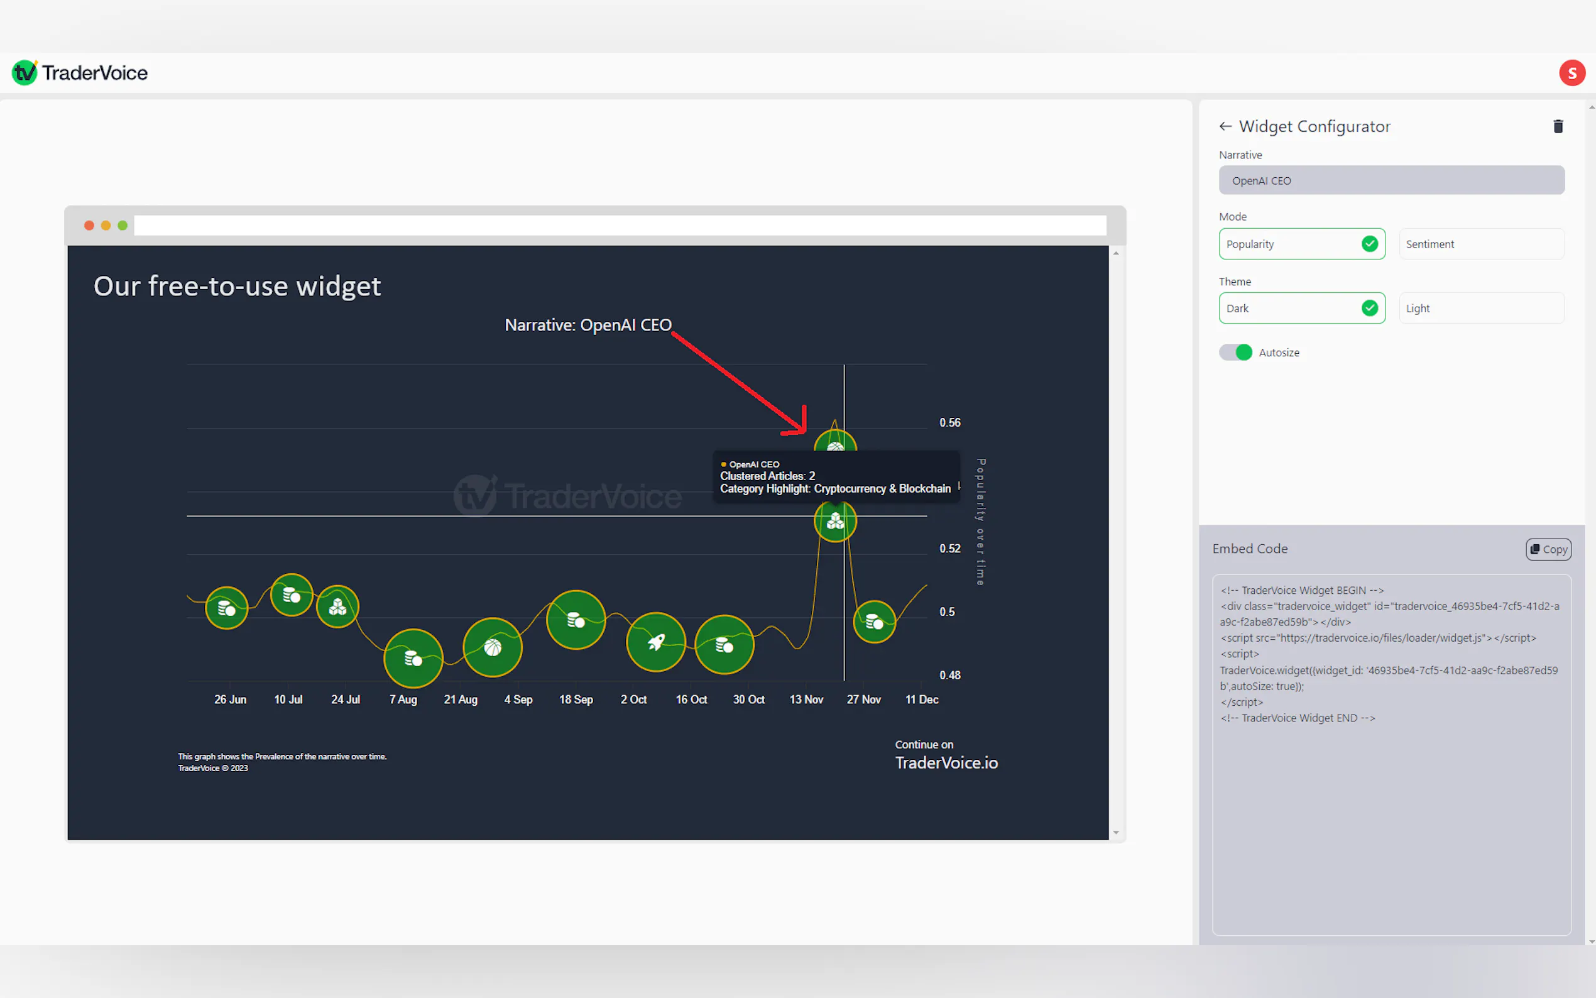This screenshot has height=998, width=1596.
Task: Open the TraderVoice.io link in the widget
Action: [x=946, y=763]
